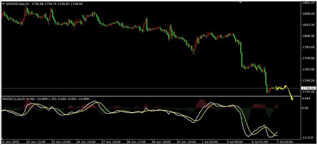Click the XAUUSD.Exp,H1 symbol label
This screenshot has width=317, height=145.
18,4
